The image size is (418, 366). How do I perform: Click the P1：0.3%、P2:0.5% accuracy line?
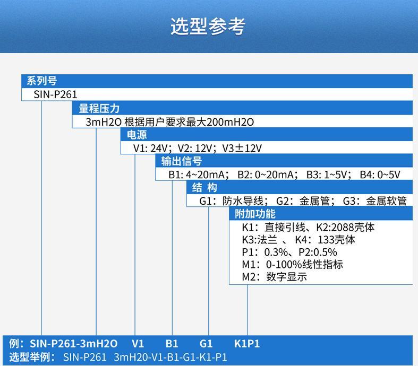pyautogui.click(x=289, y=252)
